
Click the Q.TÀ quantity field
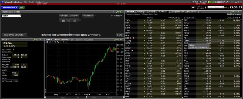pos(46,35)
